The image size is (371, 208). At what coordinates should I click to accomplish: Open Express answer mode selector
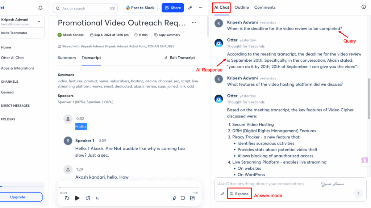pyautogui.click(x=239, y=194)
